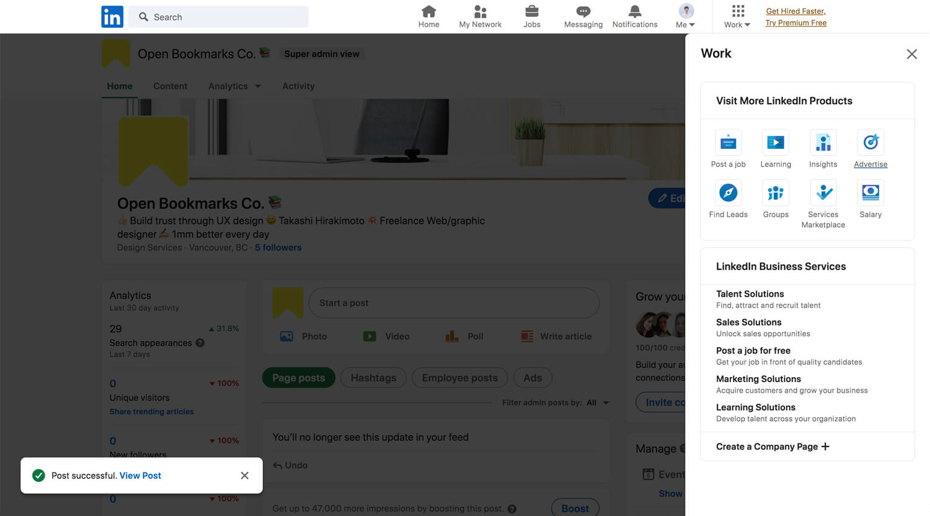This screenshot has height=516, width=930.
Task: Click the LinkedIn logo icon
Action: coord(112,17)
